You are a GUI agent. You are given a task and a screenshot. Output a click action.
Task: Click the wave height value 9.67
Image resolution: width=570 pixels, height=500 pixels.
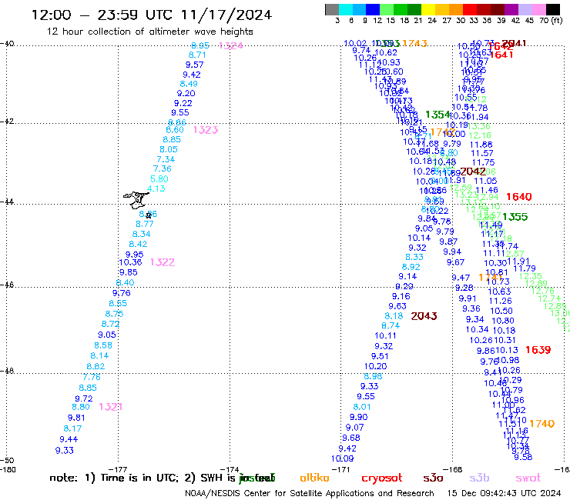click(455, 262)
